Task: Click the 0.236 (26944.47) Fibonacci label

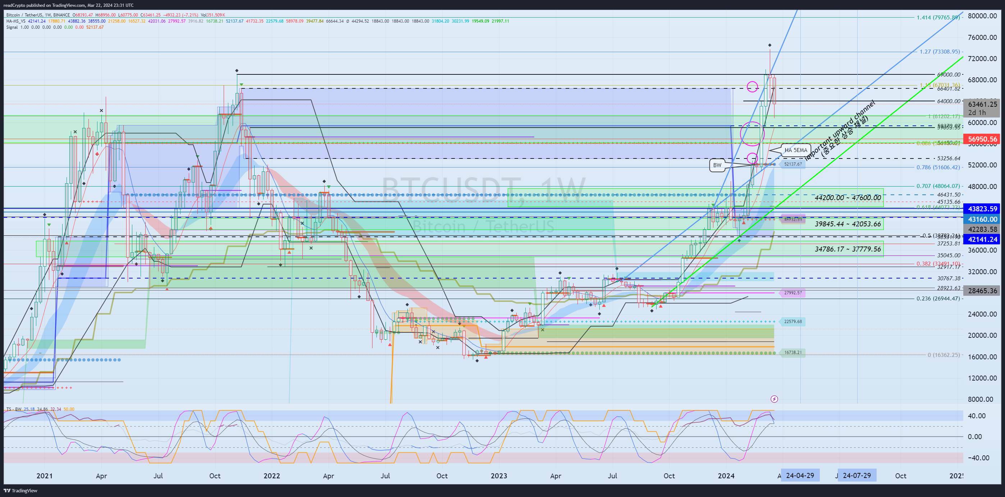Action: pyautogui.click(x=938, y=299)
